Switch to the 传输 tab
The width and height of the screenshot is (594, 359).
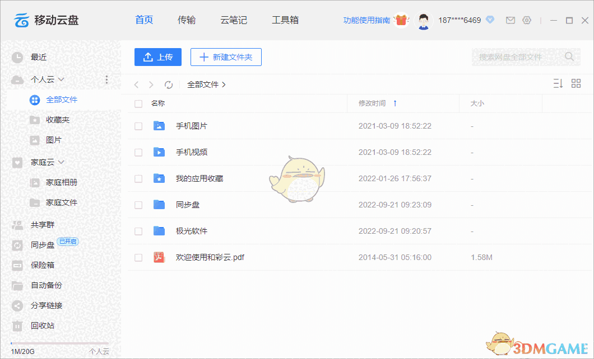point(186,20)
